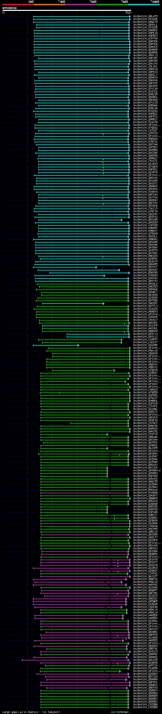Screen dimensions: 162x714
Task: Select hit UniRef100_A9S6L4
Action: [x=145, y=284]
